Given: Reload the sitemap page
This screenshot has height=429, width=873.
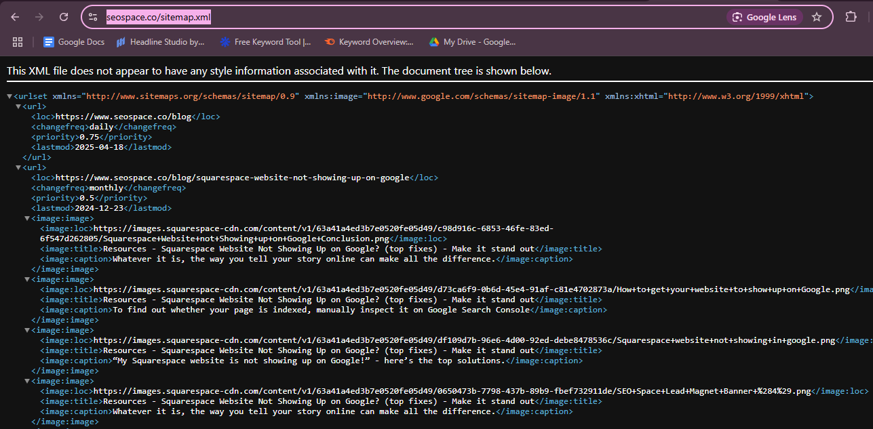Looking at the screenshot, I should (x=64, y=17).
